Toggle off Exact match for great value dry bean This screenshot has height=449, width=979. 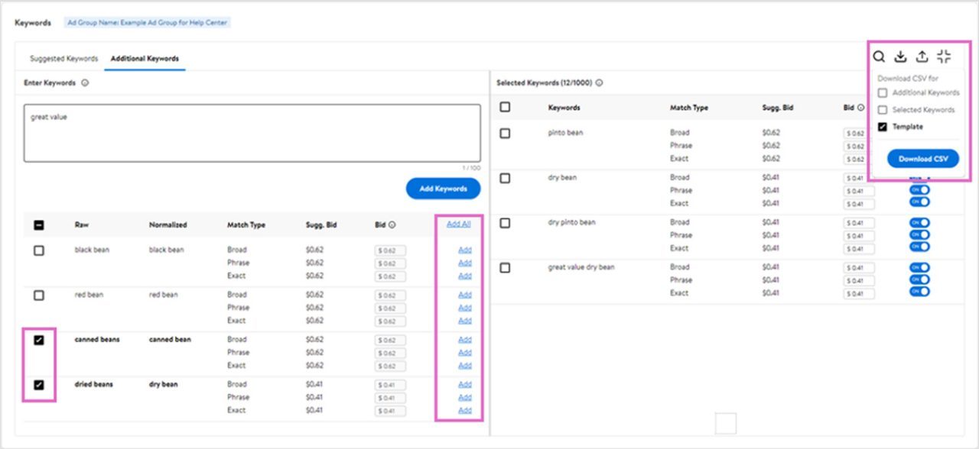coord(918,293)
